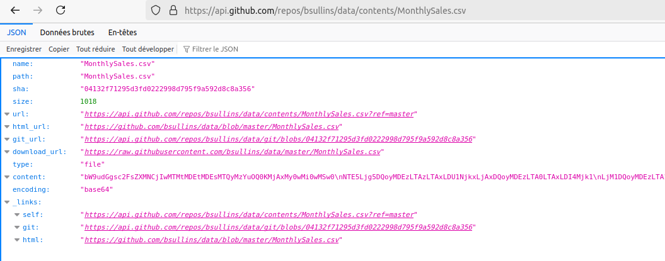This screenshot has width=665, height=261.
Task: Switch to the Données brutes tab
Action: pos(67,32)
